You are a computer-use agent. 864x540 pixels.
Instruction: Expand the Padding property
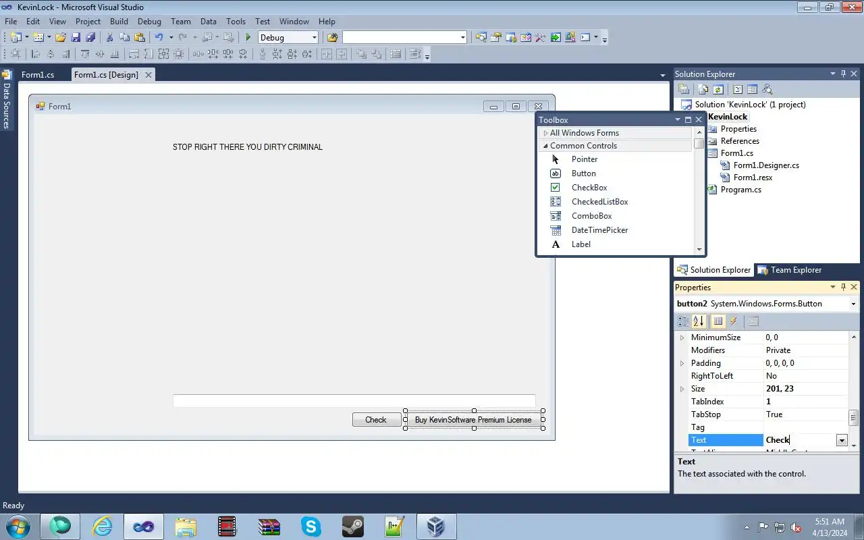[x=682, y=363]
